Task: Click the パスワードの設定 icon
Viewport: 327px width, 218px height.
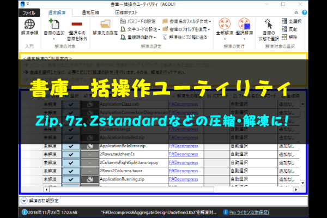Action: [123, 20]
